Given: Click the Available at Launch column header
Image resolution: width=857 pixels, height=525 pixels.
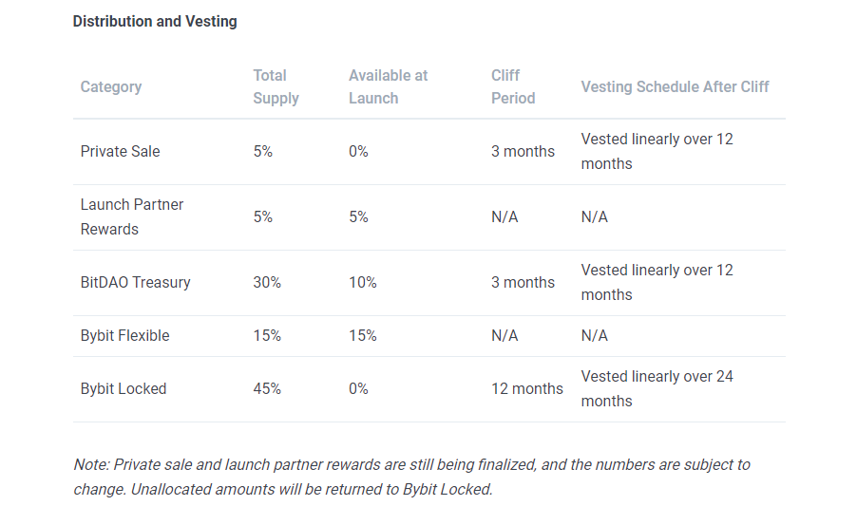Looking at the screenshot, I should tap(388, 86).
